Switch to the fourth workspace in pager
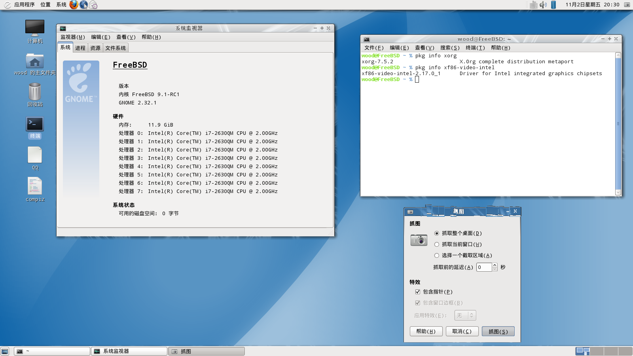633x356 pixels. point(625,351)
